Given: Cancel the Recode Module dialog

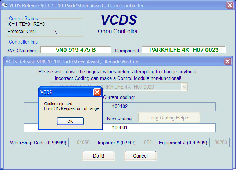Looking at the screenshot, I should 140,156.
